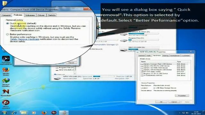Open the desktop shortcut with the orange N icon
Viewport: 205px width, 115px height.
[x=6, y=93]
